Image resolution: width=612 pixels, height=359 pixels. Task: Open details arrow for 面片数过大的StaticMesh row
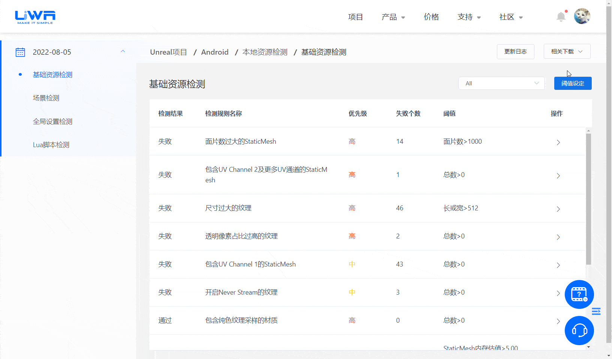coord(558,142)
